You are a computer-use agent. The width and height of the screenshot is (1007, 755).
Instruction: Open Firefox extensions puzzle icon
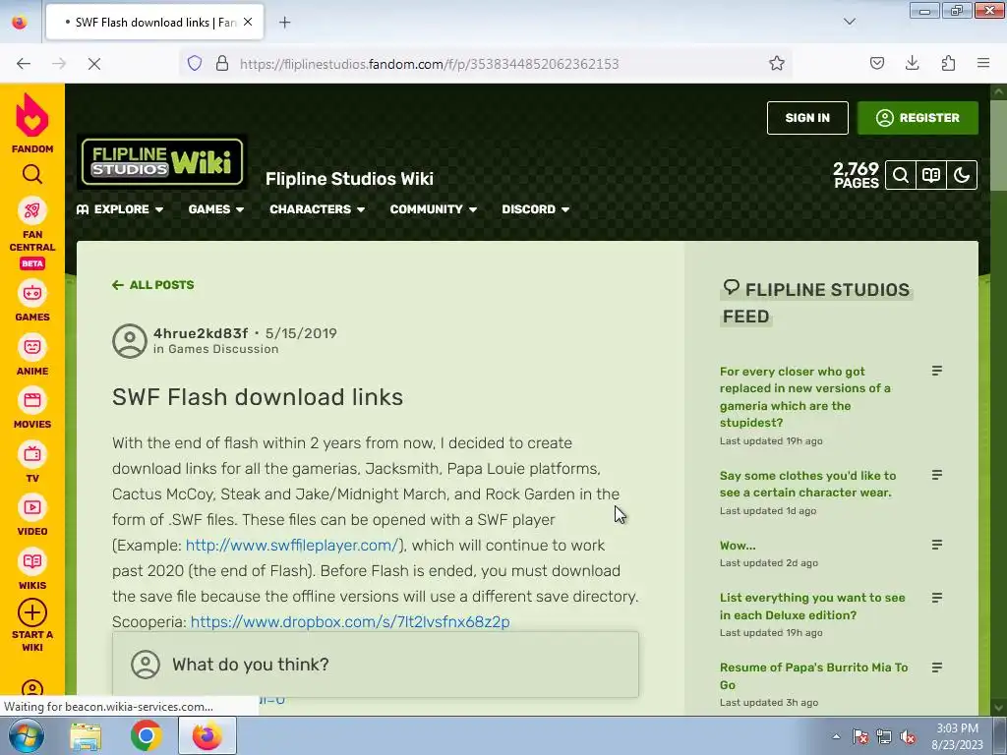[948, 63]
